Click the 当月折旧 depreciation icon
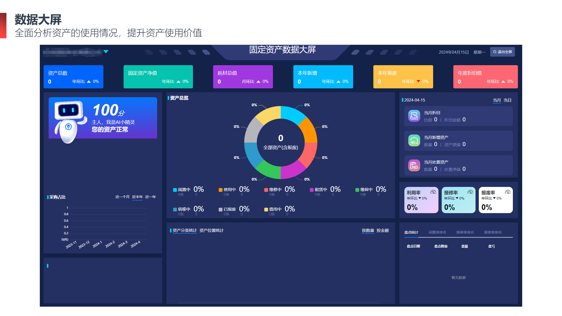The image size is (562, 316). point(414,116)
